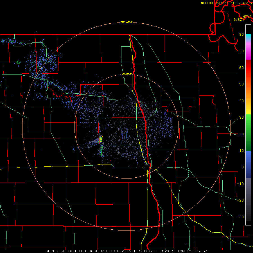Screen dimensions: 253x253
Task: Click the reflectivity color scale bar
Action: (248, 125)
